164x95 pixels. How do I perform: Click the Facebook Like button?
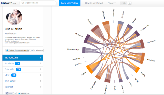click(x=9, y=93)
